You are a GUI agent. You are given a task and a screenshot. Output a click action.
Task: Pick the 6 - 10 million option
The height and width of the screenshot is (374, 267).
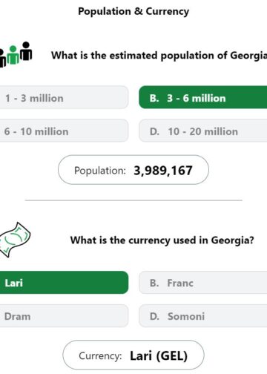click(64, 131)
